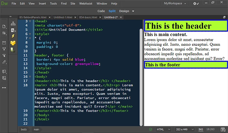Open the yellow databases panel icon
Screen dimensions: 228x133
13,43
